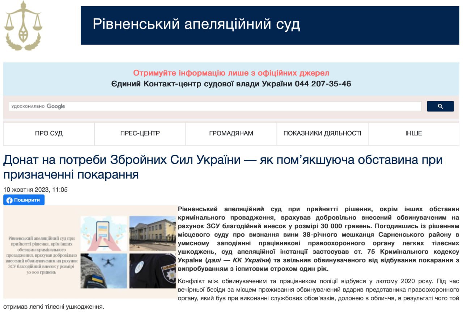Click the phone-in-hands donation illustration
This screenshot has width=463, height=312.
104,234
